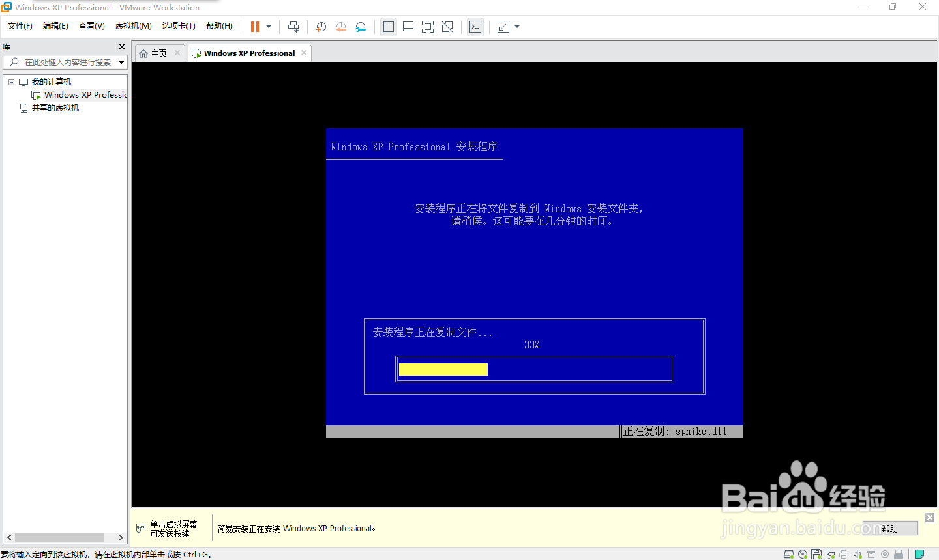Click the USB device status icon
This screenshot has height=560, width=939.
899,555
